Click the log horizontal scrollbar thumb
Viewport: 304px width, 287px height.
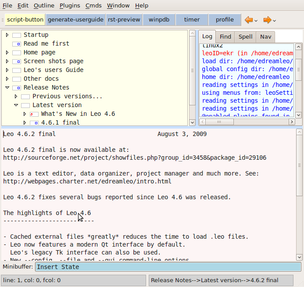pyautogui.click(x=219, y=122)
